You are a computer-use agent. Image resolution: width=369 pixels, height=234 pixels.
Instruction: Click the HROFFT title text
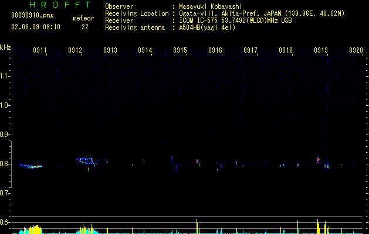pyautogui.click(x=60, y=5)
